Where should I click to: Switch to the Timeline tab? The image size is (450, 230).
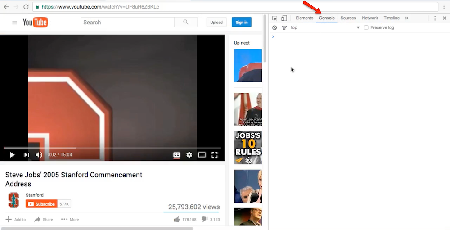(x=391, y=18)
